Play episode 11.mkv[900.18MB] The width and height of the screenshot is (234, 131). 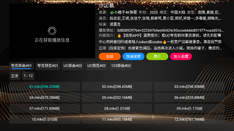117,119
